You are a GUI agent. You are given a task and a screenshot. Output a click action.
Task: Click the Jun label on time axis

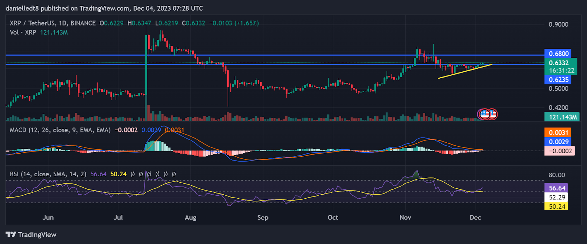(48, 217)
